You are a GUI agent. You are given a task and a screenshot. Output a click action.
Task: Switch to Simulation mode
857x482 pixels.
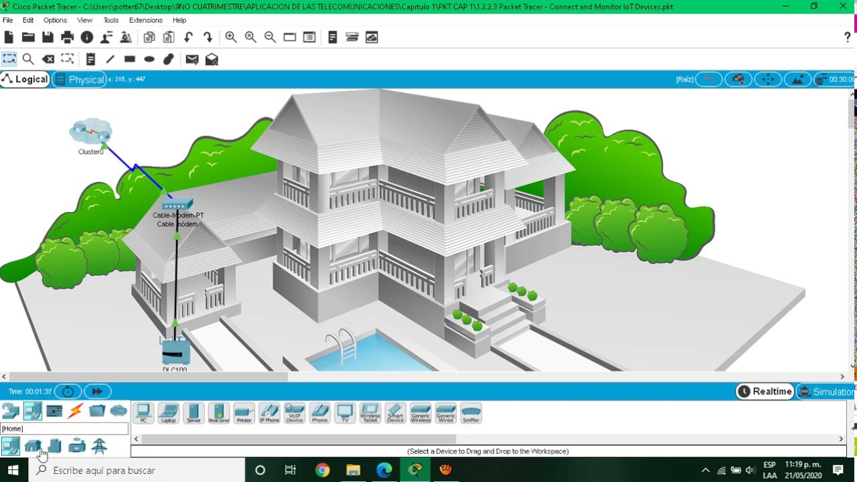[x=826, y=392]
